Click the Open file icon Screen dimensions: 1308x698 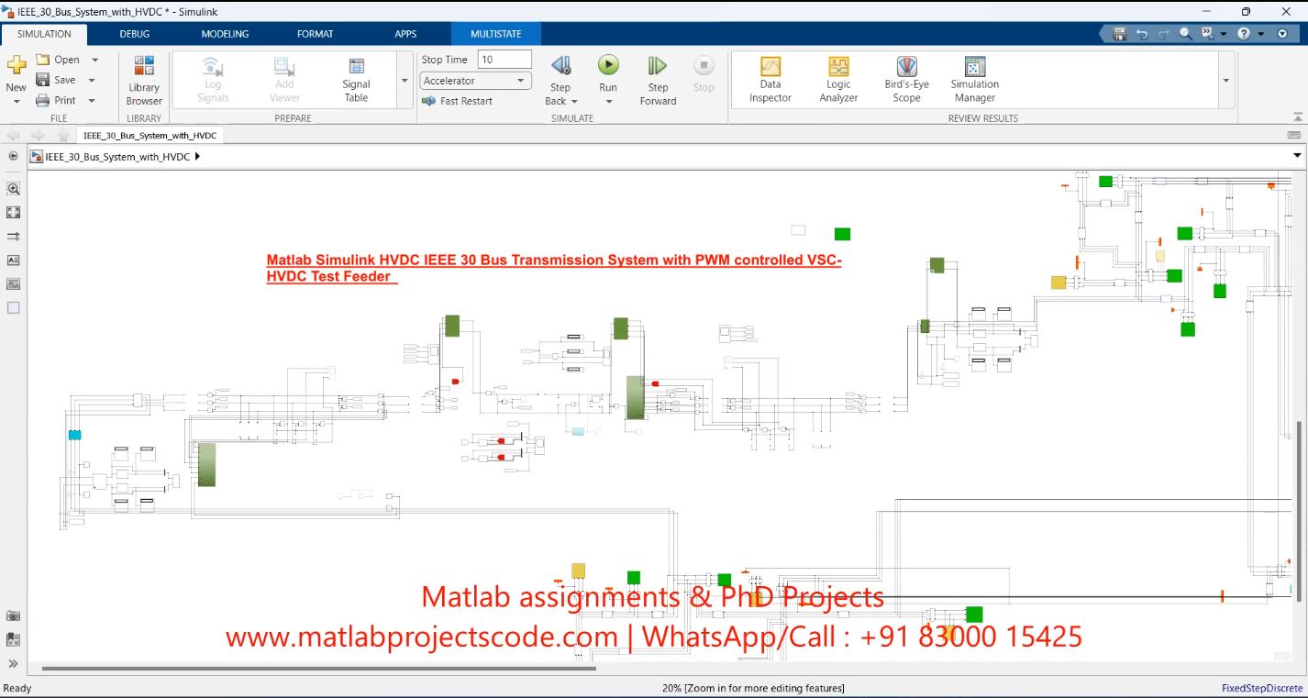[43, 60]
